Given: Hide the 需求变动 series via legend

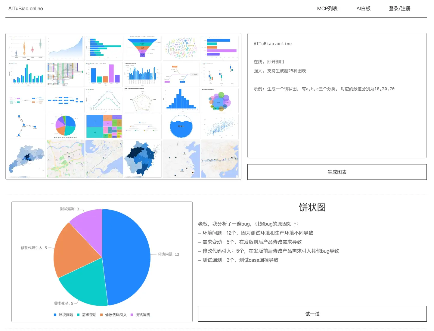Looking at the screenshot, I should point(87,314).
